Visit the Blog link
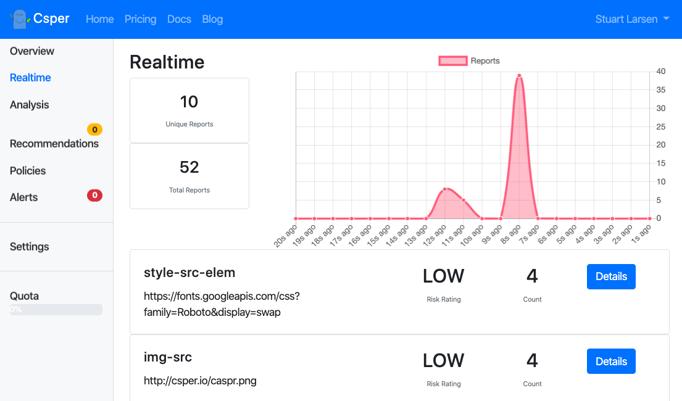The image size is (682, 401). pos(212,19)
